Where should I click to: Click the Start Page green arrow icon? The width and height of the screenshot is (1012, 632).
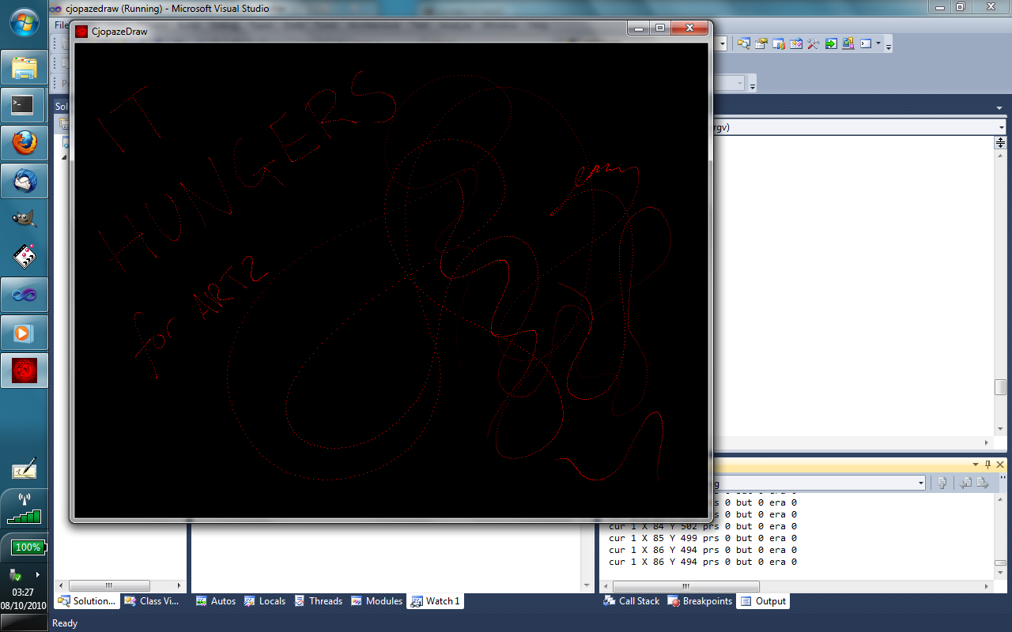click(831, 44)
